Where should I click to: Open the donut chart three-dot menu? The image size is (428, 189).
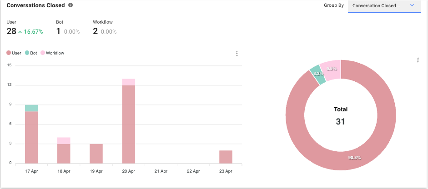coord(418,60)
